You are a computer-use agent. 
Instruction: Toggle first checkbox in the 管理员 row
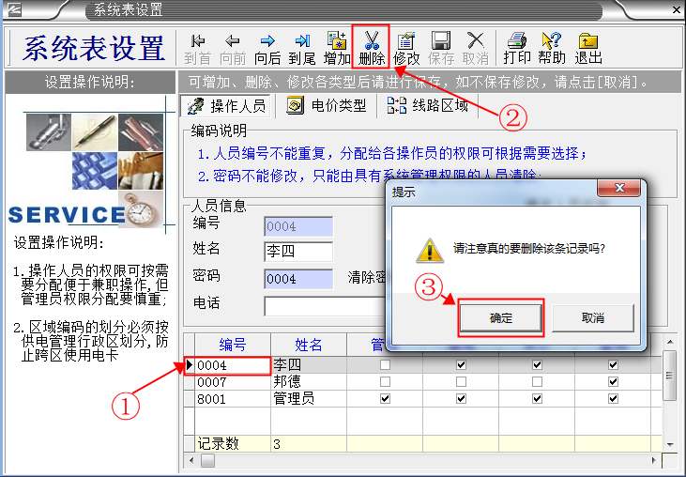[x=384, y=399]
